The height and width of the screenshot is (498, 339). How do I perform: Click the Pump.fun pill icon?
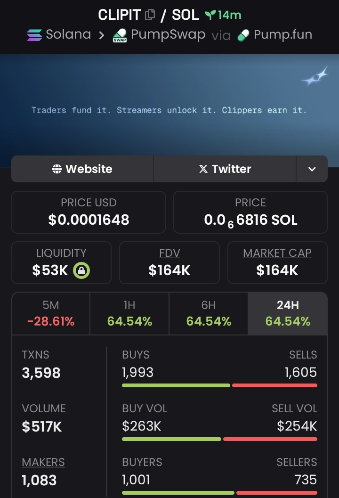click(243, 35)
